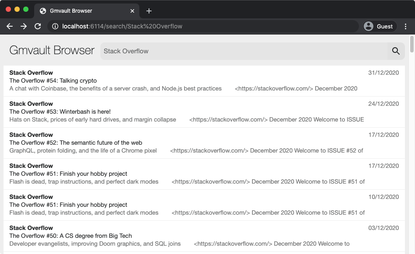Open email The Overflow #52: The semantic future
The width and height of the screenshot is (415, 254).
tap(204, 143)
